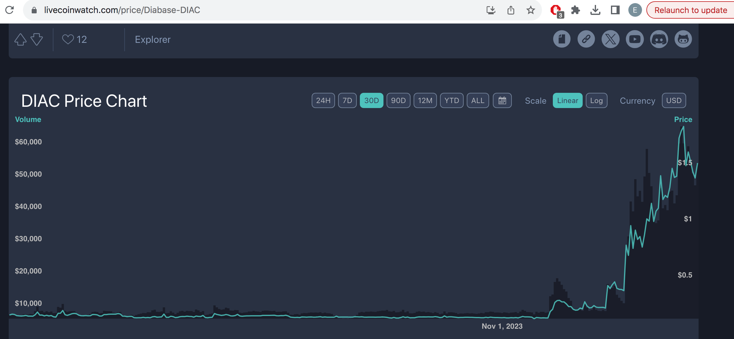The image size is (734, 339).
Task: Open the browser profile E avatar
Action: (x=635, y=10)
